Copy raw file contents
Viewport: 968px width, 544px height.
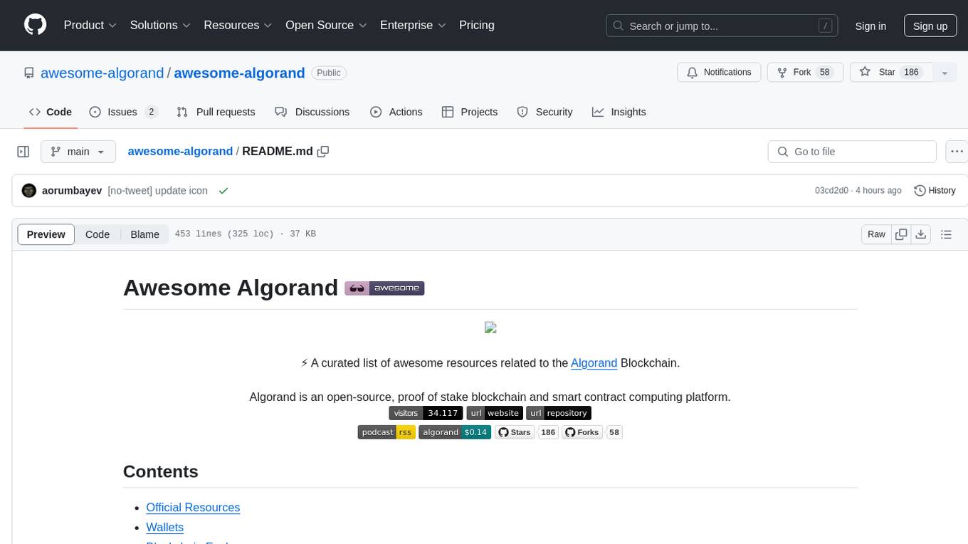point(901,234)
